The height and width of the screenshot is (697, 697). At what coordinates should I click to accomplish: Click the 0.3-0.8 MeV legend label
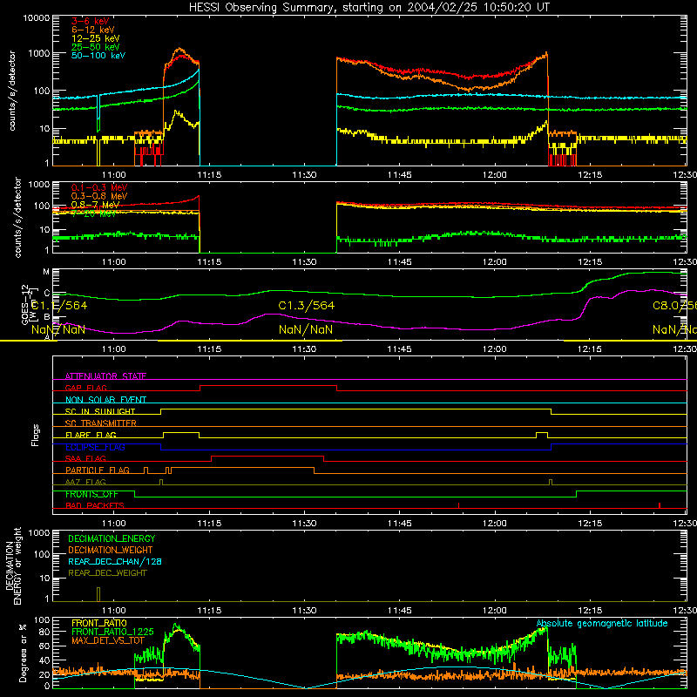tap(99, 196)
